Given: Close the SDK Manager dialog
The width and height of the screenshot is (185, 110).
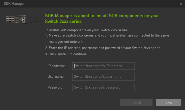Looking at the screenshot, I should coord(181,4).
